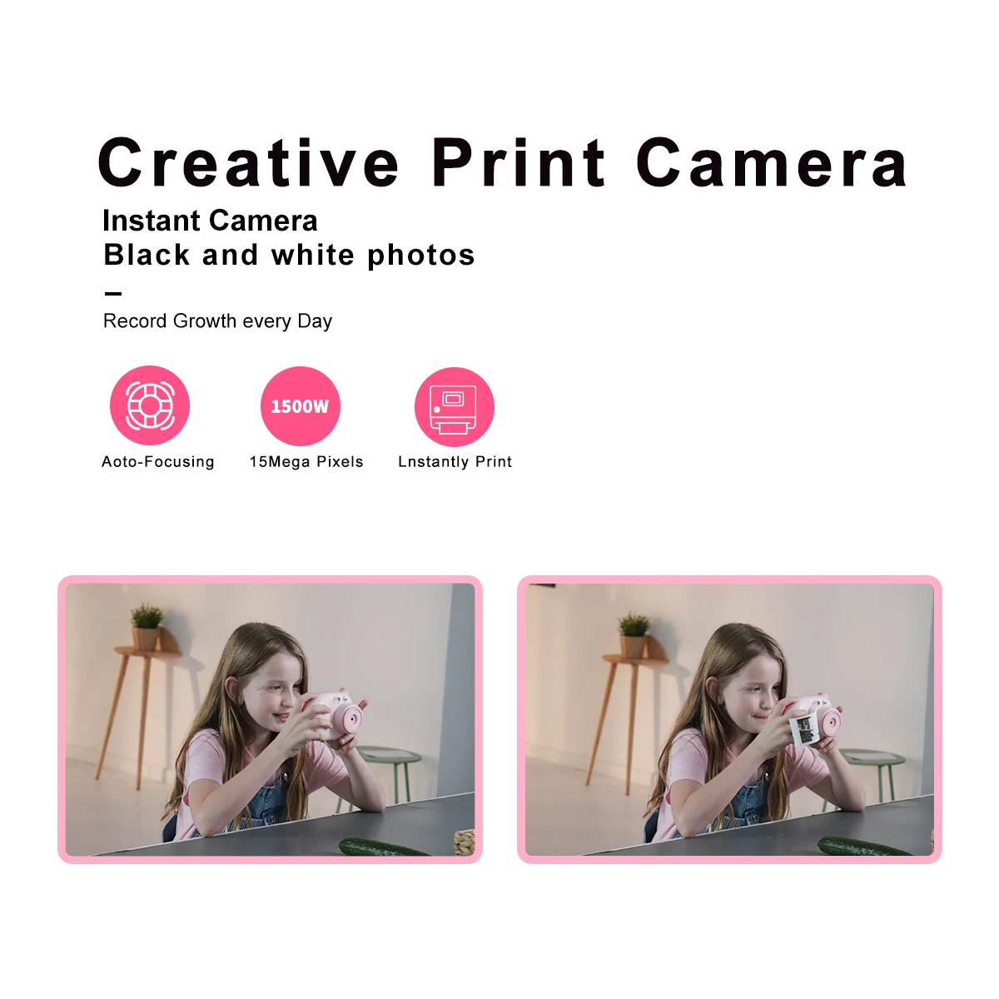The width and height of the screenshot is (999, 999).
Task: Select the 'Lnstantly Print' label
Action: (455, 462)
